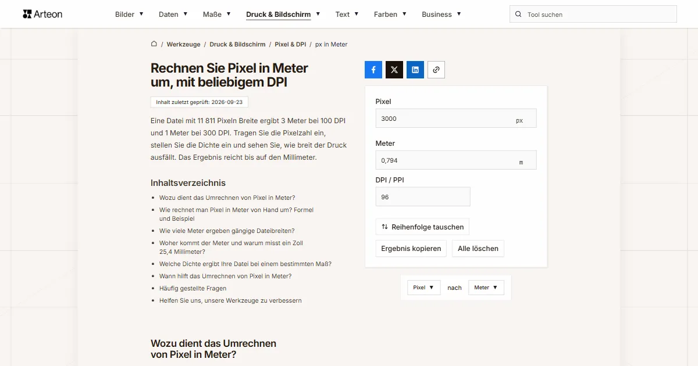Jump to 'Woher kommt der Meter' section
The image size is (698, 366).
[x=231, y=247]
